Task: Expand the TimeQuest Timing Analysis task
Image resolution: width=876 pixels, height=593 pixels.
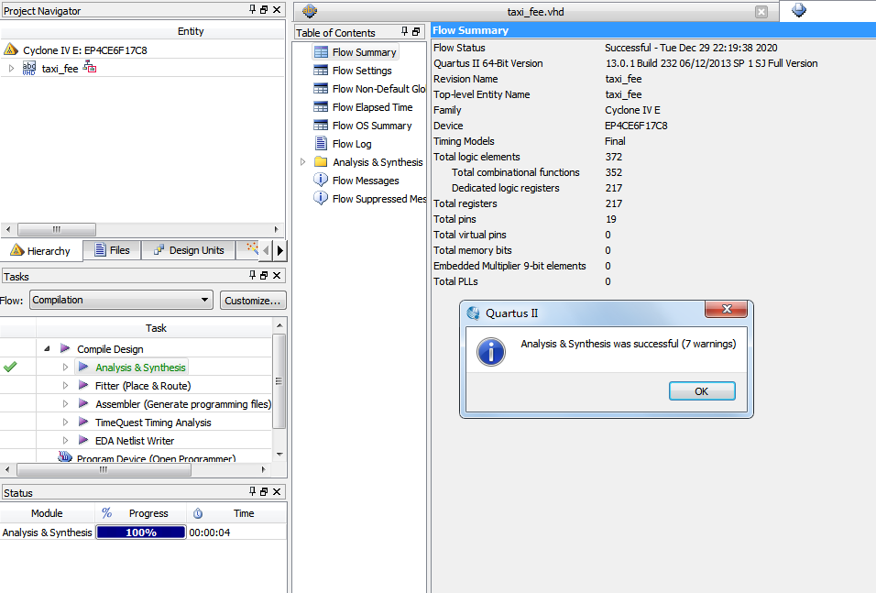Action: click(65, 423)
